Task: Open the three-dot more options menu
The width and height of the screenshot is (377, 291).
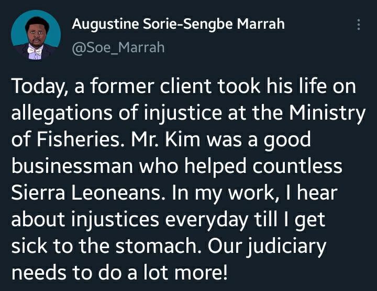Action: tap(358, 25)
